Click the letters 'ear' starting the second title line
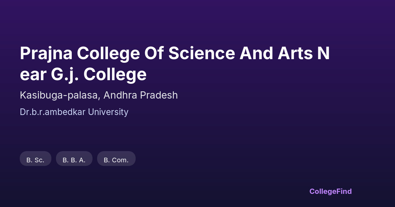The height and width of the screenshot is (207, 395). (33, 75)
